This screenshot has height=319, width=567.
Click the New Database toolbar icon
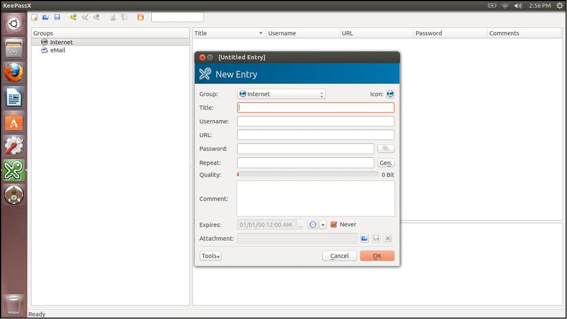click(34, 17)
